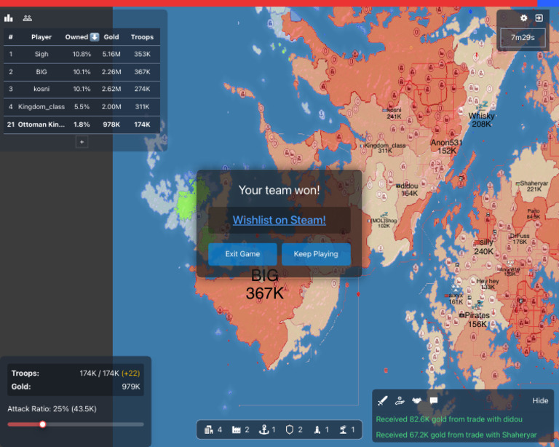Sort leaderboard by Gold column
559x447 pixels.
point(111,37)
